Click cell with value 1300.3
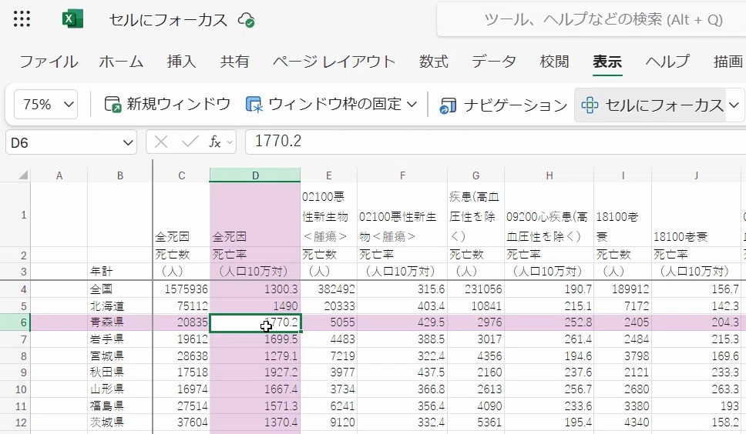This screenshot has height=434, width=746. point(255,289)
